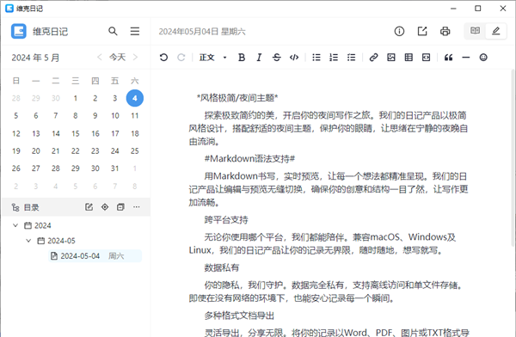Image resolution: width=516 pixels, height=337 pixels.
Task: Click the *风格极简/夜间主题* line
Action: 237,98
